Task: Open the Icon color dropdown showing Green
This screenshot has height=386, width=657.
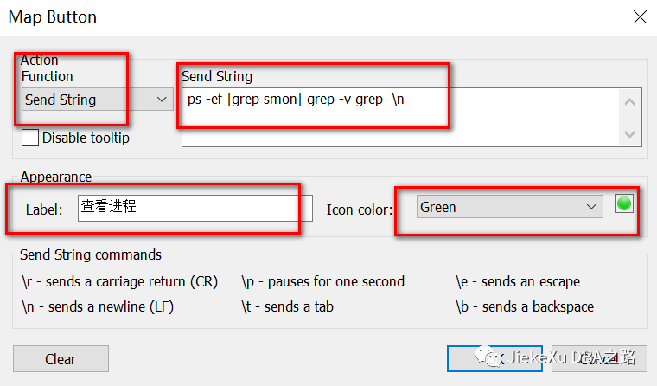Action: pyautogui.click(x=509, y=207)
